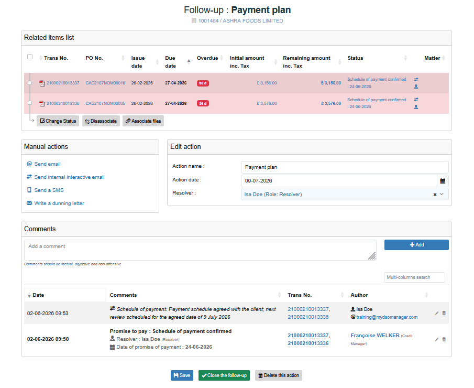Clear the selected Resolver with the x
The width and height of the screenshot is (474, 388).
435,195
